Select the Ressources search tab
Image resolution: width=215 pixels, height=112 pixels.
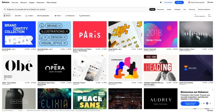161,9
